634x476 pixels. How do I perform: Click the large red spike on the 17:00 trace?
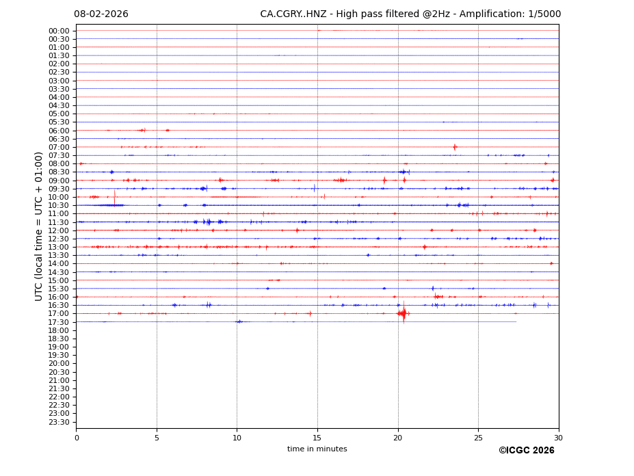pyautogui.click(x=404, y=313)
